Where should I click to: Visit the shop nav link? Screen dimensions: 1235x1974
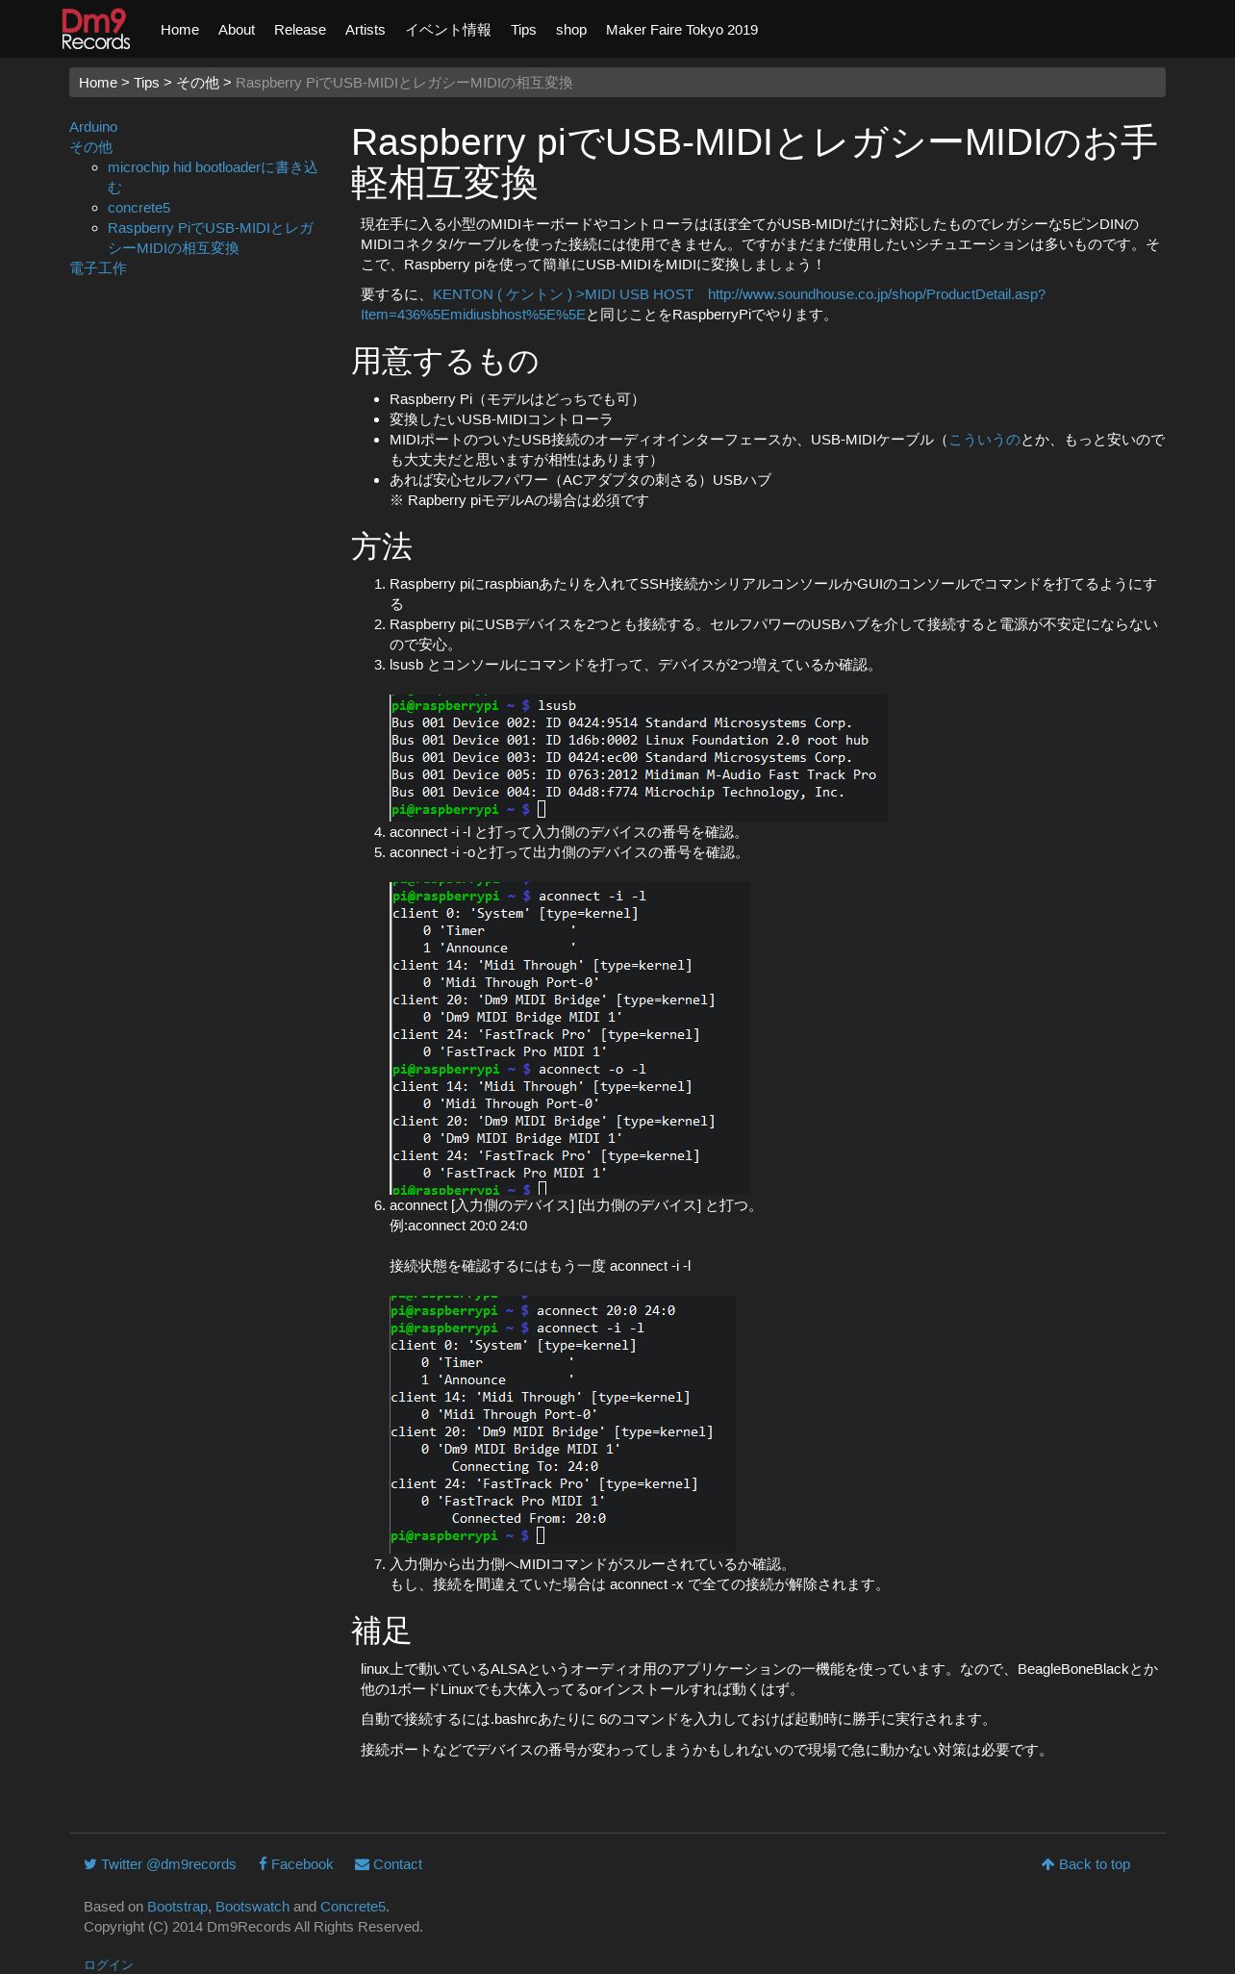571,29
